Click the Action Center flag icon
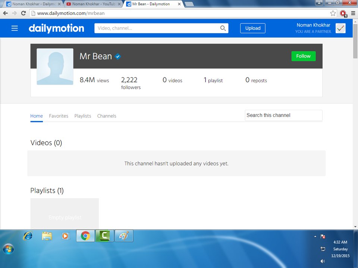This screenshot has width=358, height=268. pos(323,237)
